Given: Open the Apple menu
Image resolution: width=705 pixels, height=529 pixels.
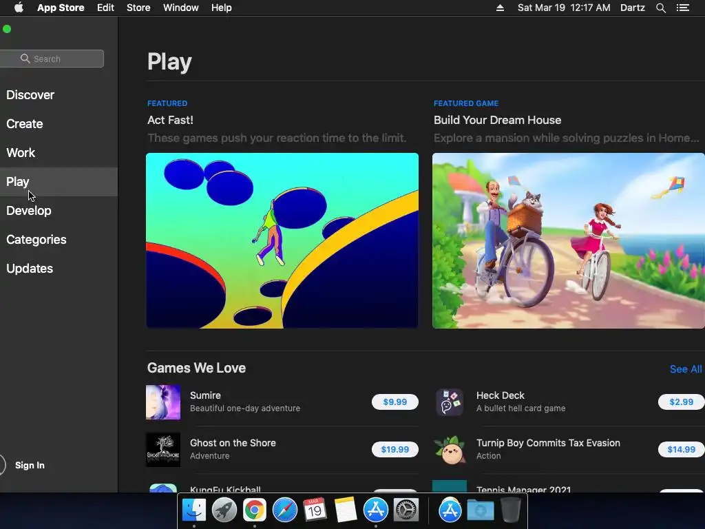Looking at the screenshot, I should [19, 8].
